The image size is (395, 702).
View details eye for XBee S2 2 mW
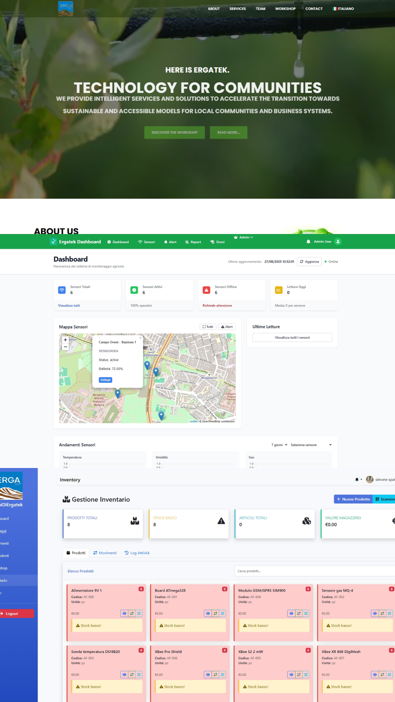pos(291,675)
